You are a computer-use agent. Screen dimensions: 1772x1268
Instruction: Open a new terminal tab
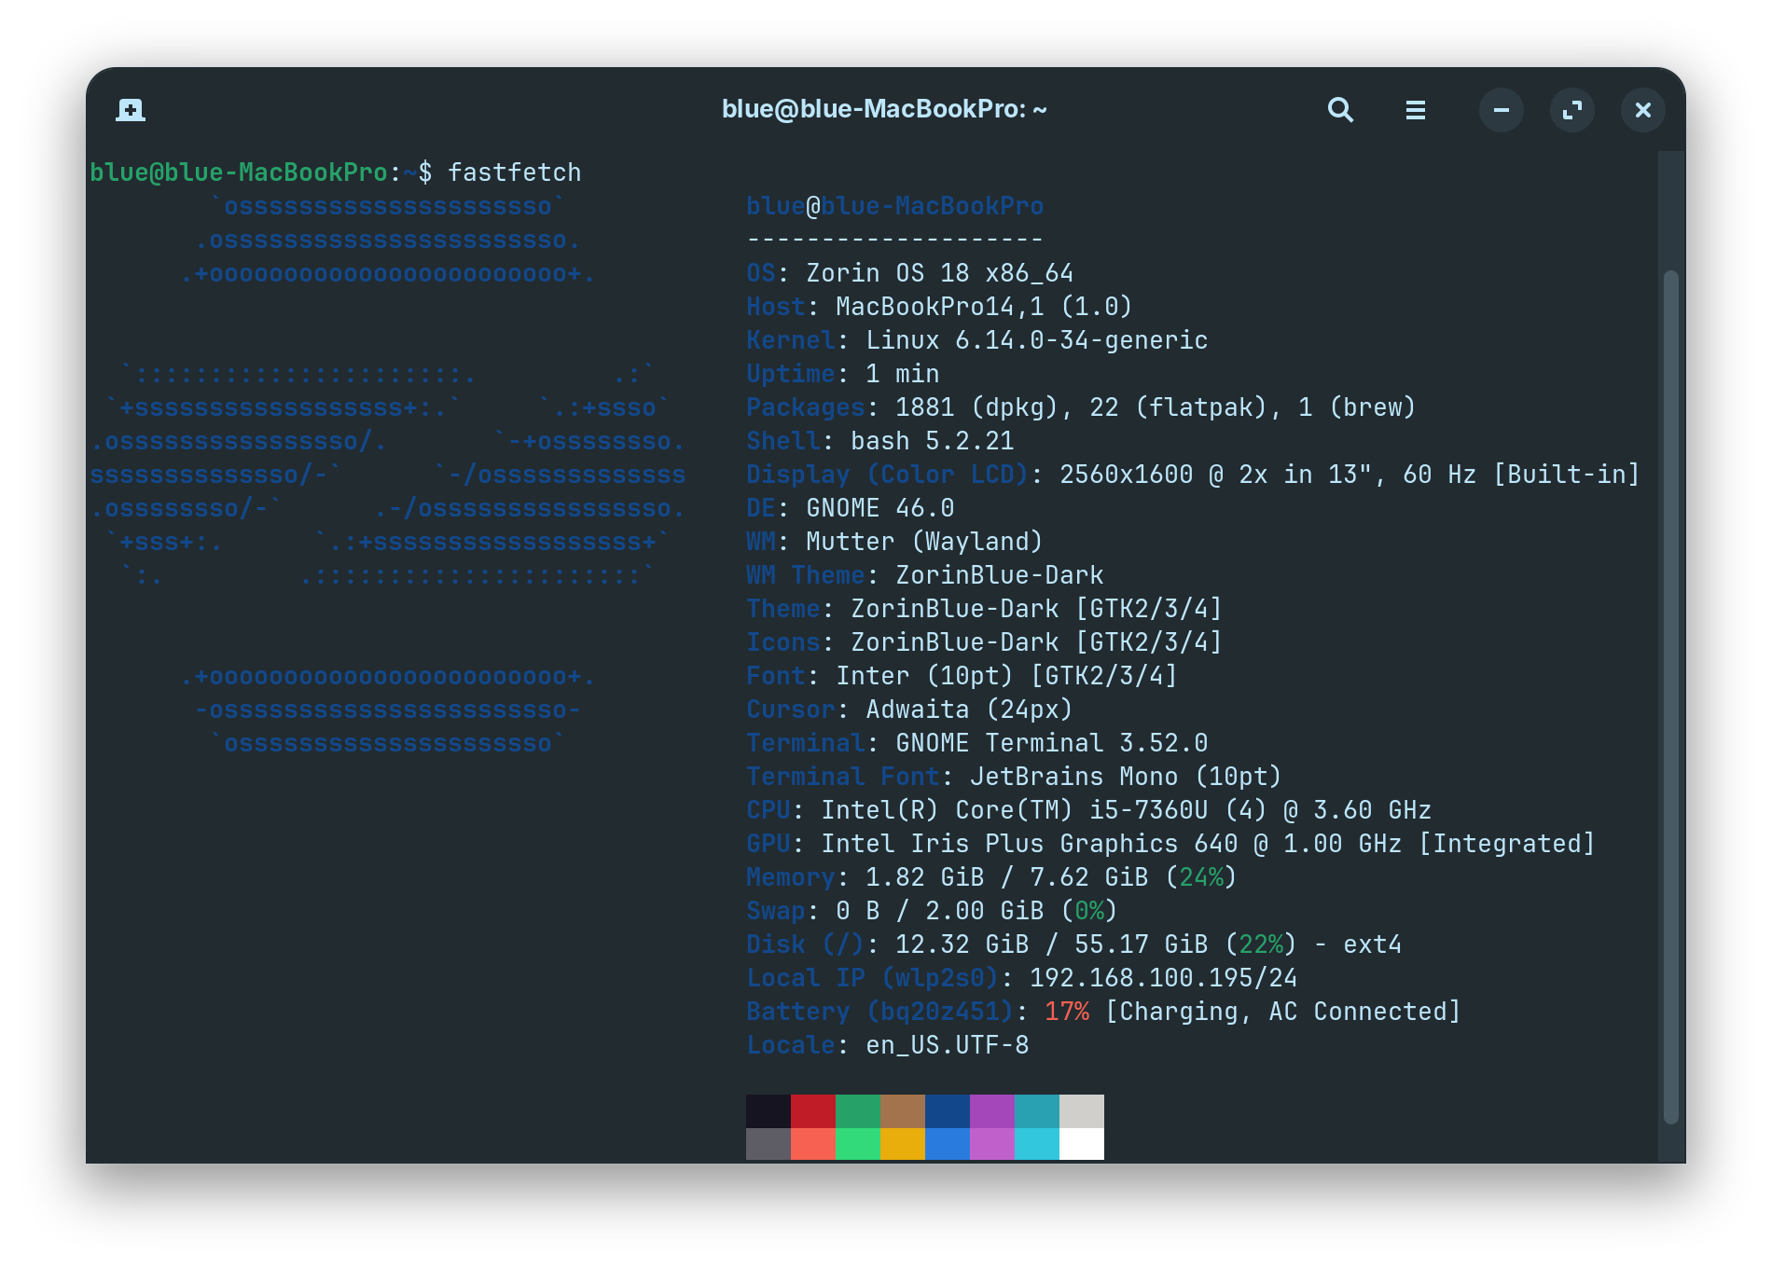[x=131, y=110]
